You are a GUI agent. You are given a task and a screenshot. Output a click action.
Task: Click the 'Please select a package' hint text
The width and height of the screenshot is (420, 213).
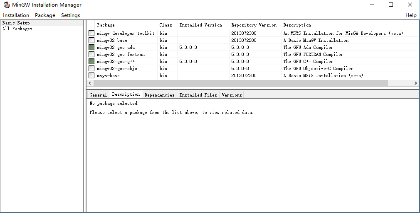coord(171,112)
